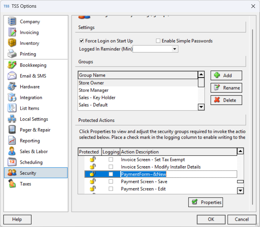Click the Add group button
The image size is (260, 227).
coord(226,76)
